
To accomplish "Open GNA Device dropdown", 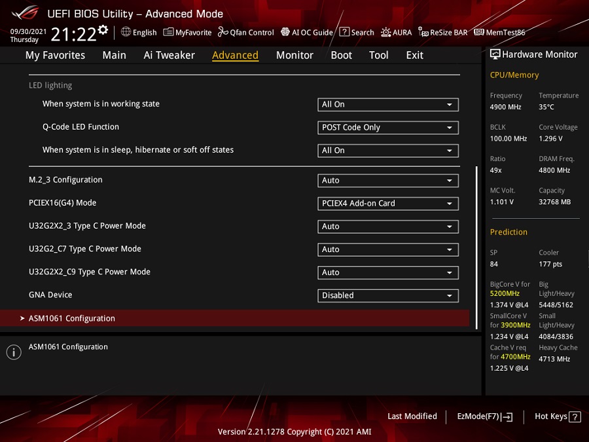I will point(388,295).
